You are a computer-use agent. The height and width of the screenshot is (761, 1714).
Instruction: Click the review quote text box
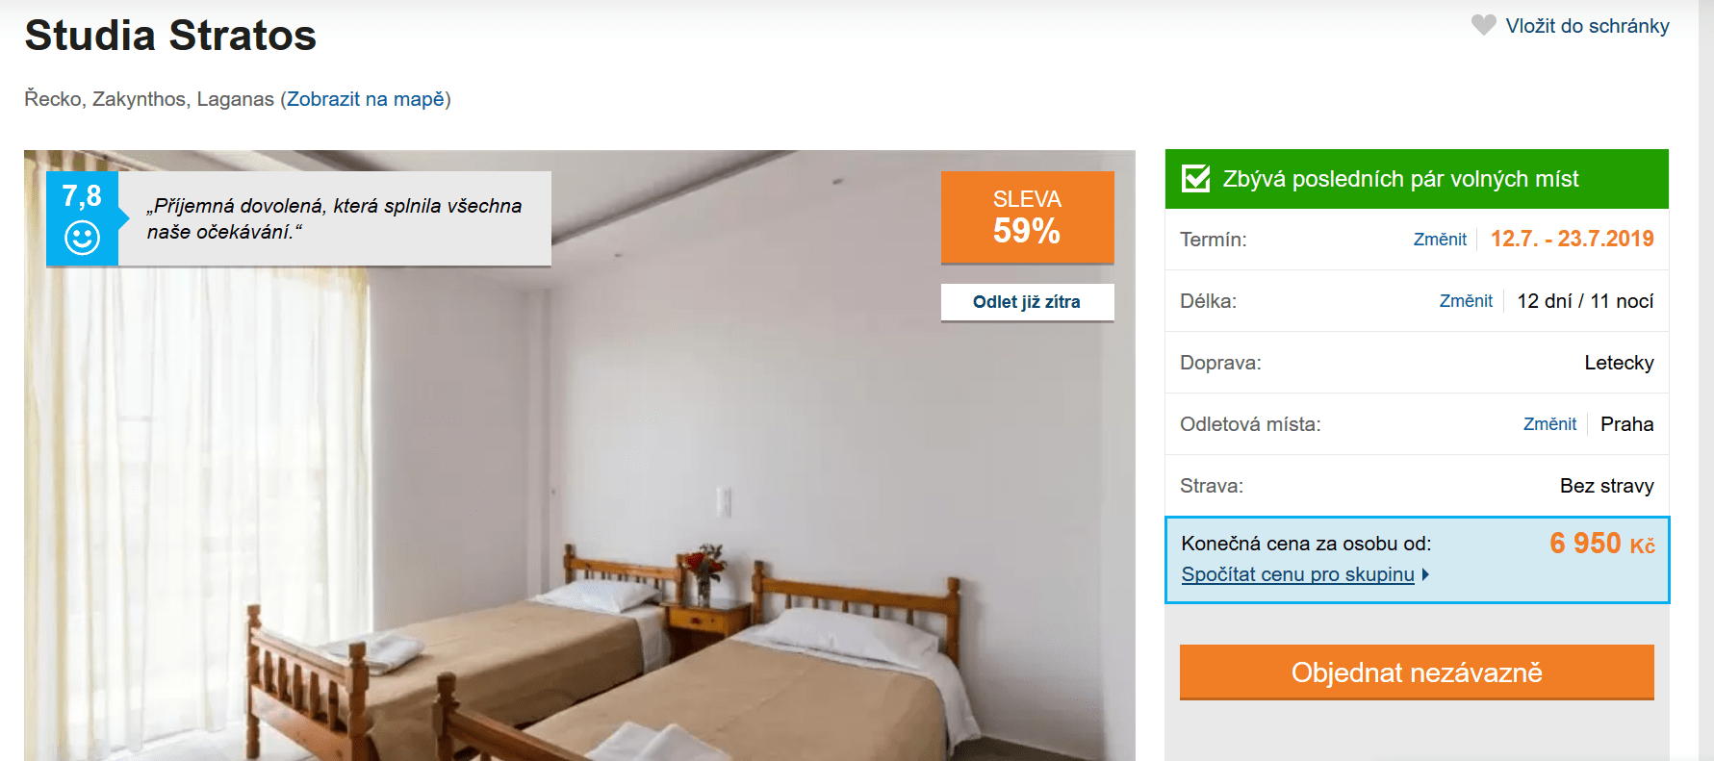pyautogui.click(x=335, y=218)
